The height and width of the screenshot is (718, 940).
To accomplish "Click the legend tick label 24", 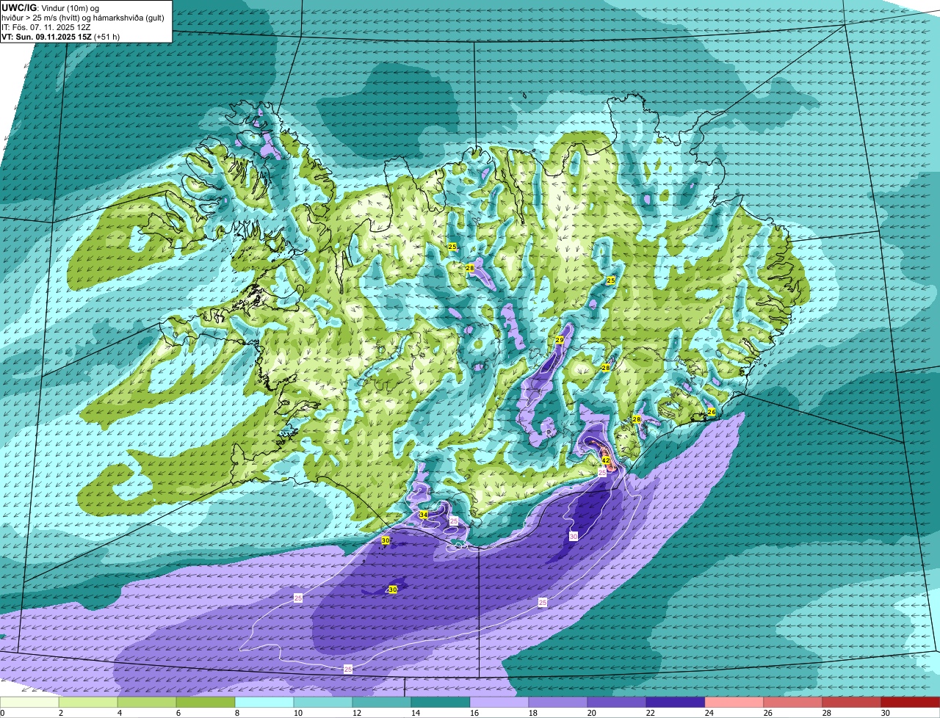I will [x=709, y=713].
